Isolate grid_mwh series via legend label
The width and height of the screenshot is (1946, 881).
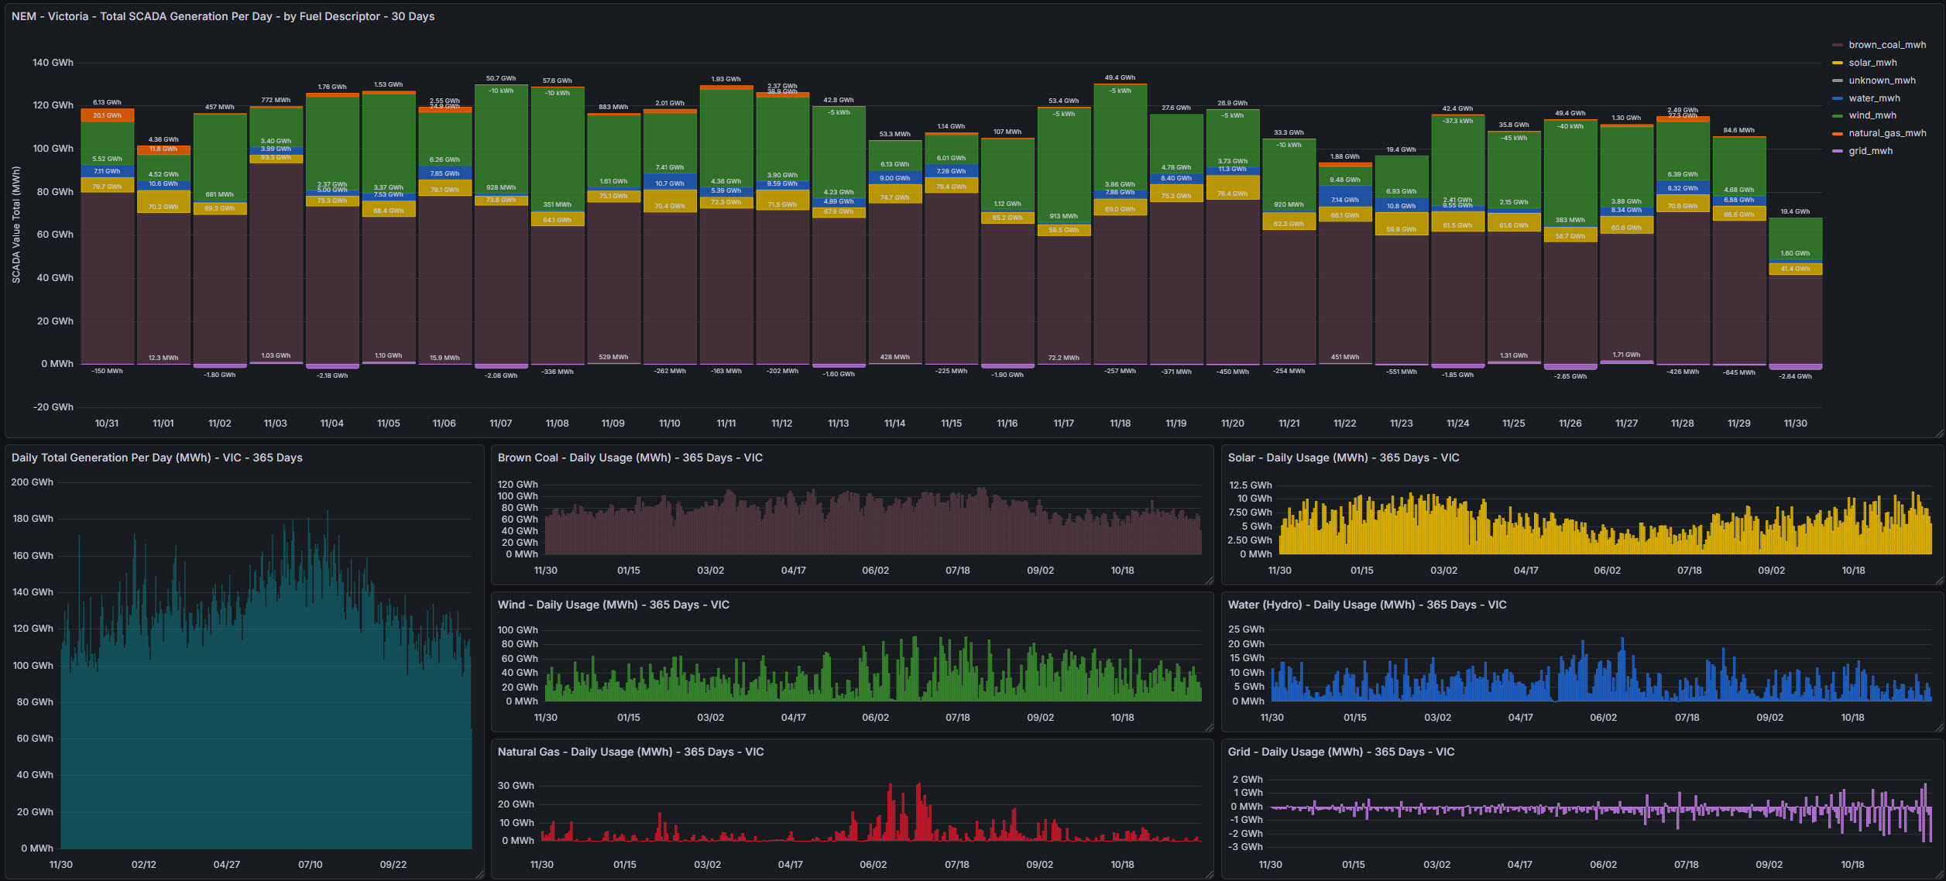(1870, 151)
